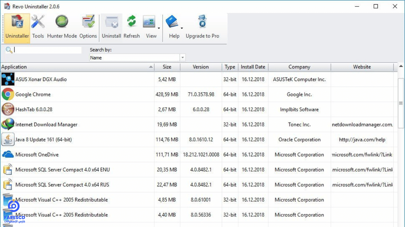Select the HashTab 6.0.0.28 entry name
This screenshot has width=405, height=227.
pos(34,109)
